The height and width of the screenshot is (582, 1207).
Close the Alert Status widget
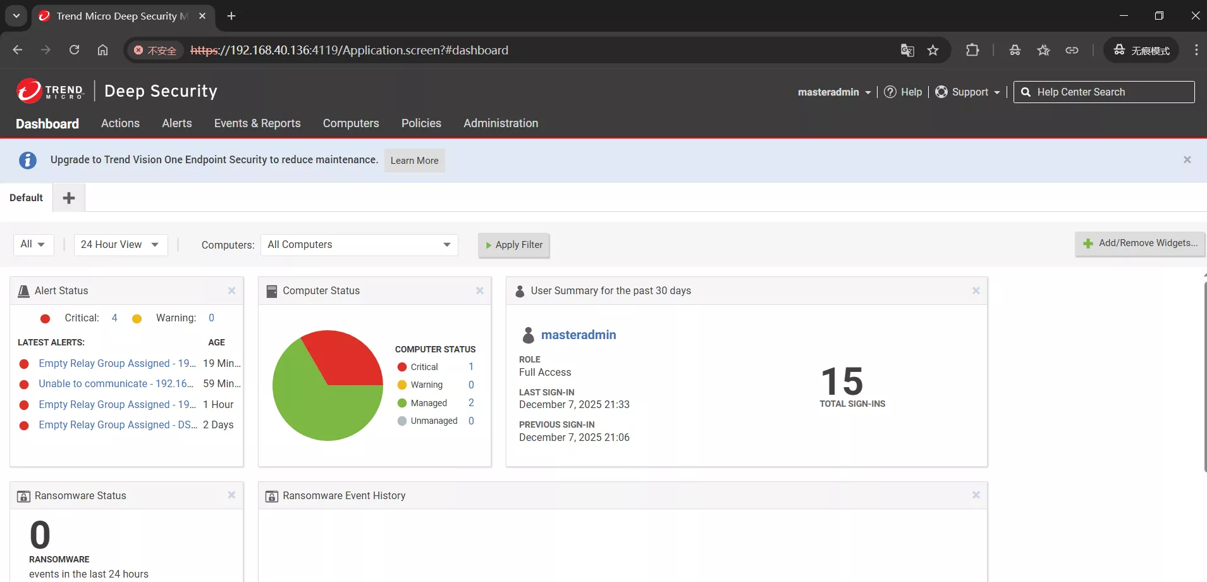pyautogui.click(x=231, y=291)
